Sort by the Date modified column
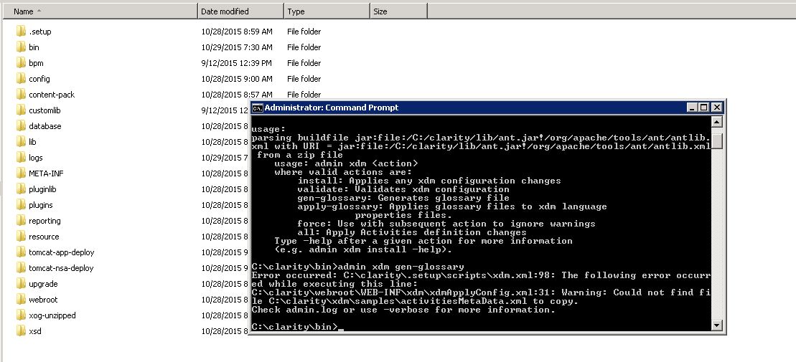This screenshot has height=362, width=796. (240, 11)
